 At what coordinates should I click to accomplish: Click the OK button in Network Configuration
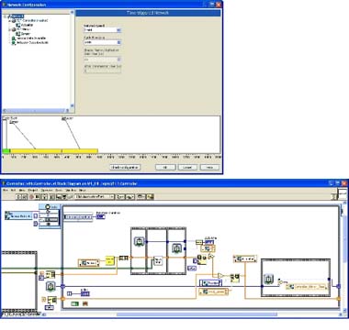pyautogui.click(x=165, y=167)
